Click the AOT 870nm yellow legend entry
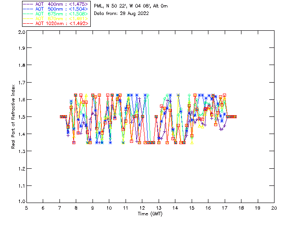Screen dimensions: 282x225 point(56,18)
